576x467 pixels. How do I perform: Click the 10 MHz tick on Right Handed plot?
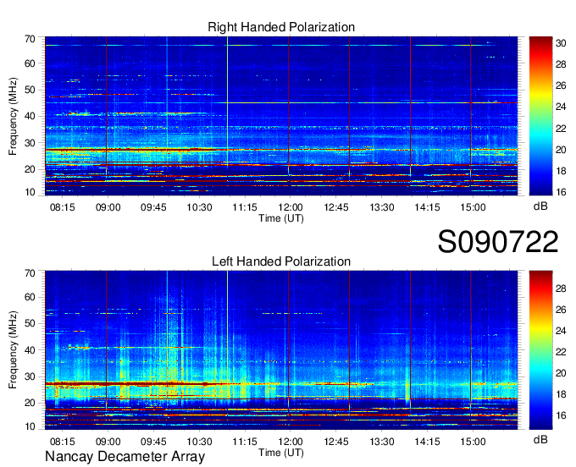tap(30, 192)
